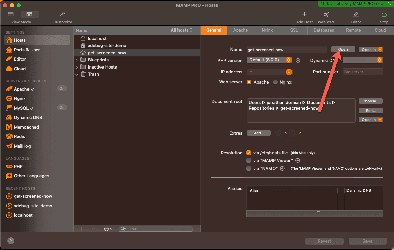Select the Memcached service
Image resolution: width=394 pixels, height=250 pixels.
[x=25, y=127]
